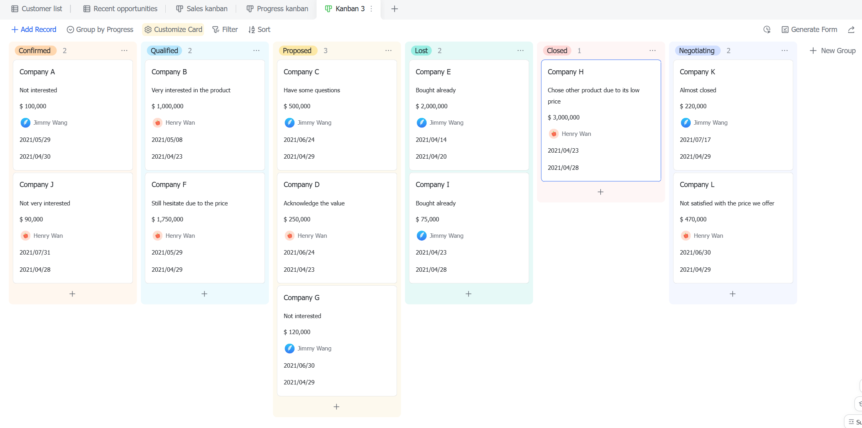Viewport: 862px width, 428px height.
Task: Open the Company D card title
Action: (x=301, y=185)
